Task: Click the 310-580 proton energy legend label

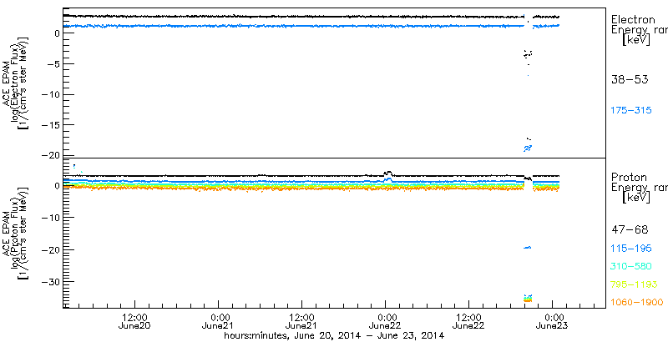Action: [631, 266]
